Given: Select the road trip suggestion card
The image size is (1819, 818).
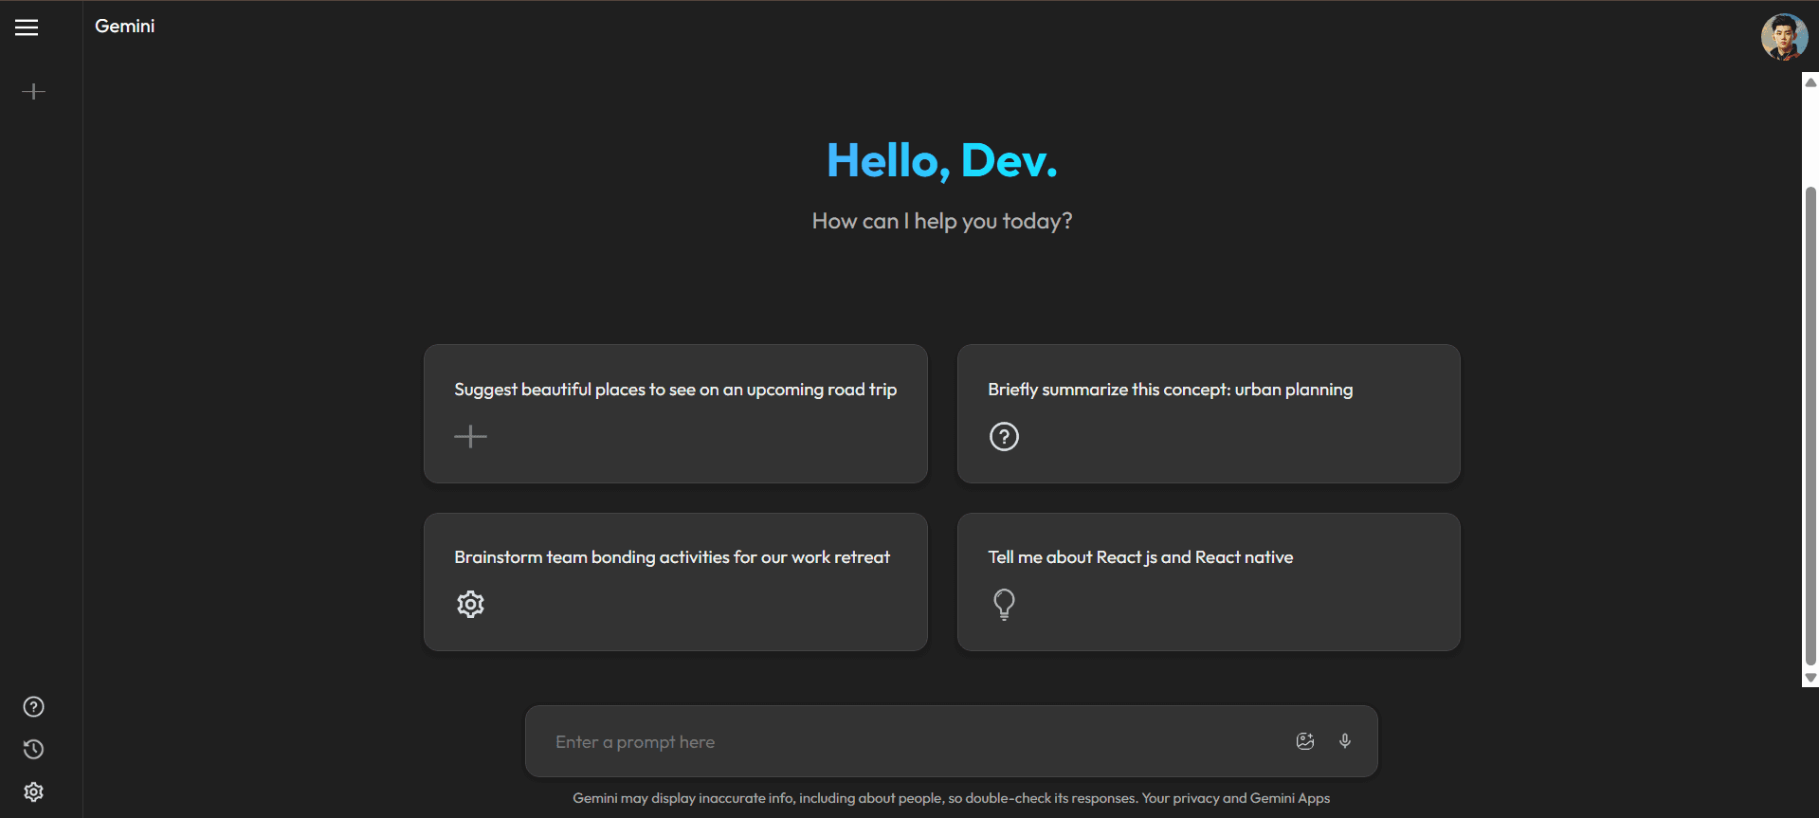Looking at the screenshot, I should tap(675, 414).
